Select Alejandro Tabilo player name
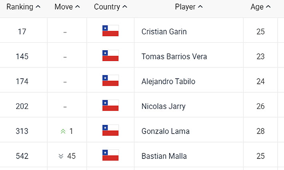The width and height of the screenshot is (284, 170). coord(168,81)
